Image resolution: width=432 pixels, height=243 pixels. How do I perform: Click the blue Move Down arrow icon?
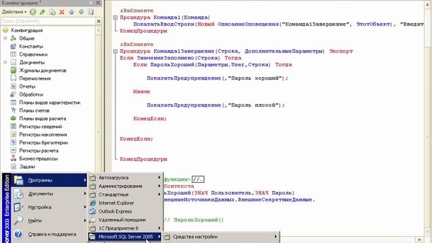pos(81,12)
